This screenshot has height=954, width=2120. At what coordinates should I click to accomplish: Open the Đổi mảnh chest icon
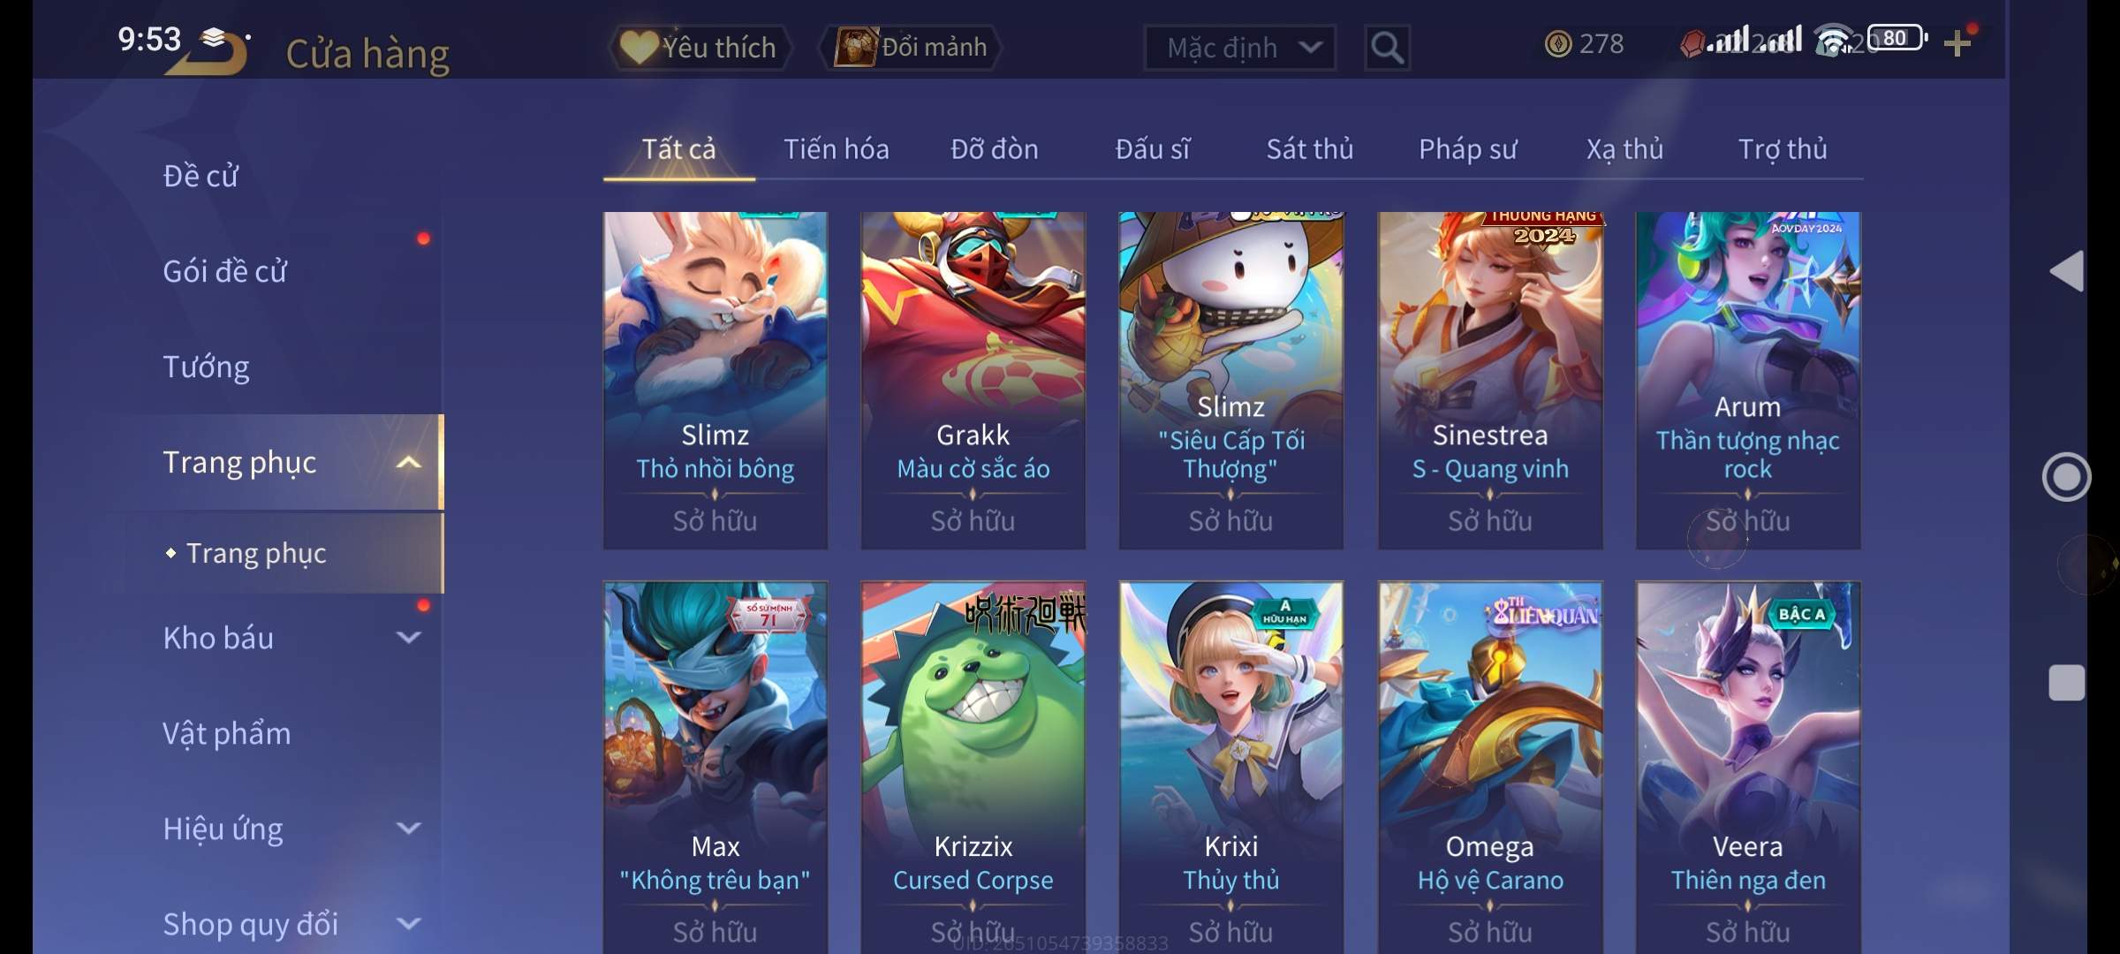click(x=855, y=47)
